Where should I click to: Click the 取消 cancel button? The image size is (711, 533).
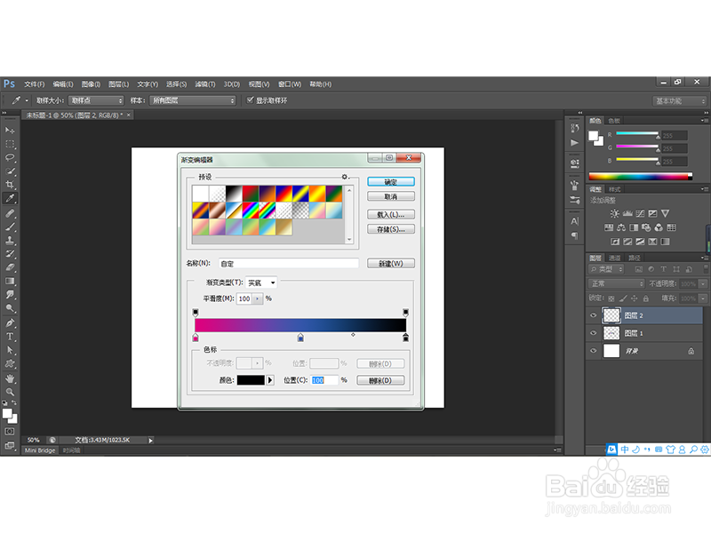coord(391,196)
